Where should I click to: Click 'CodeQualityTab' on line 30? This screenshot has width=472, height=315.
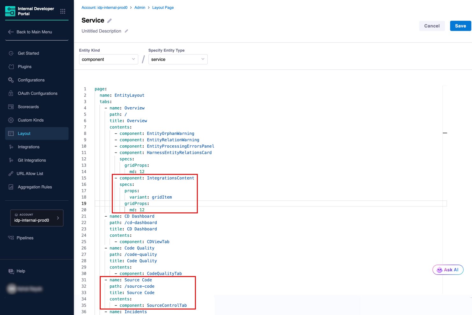[x=164, y=274]
